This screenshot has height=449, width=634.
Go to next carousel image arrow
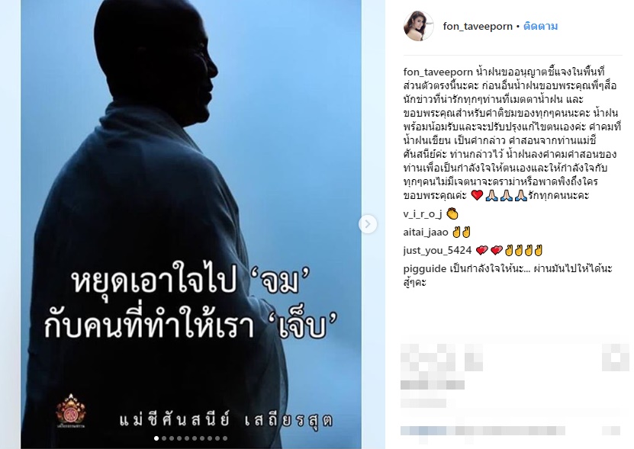(368, 224)
